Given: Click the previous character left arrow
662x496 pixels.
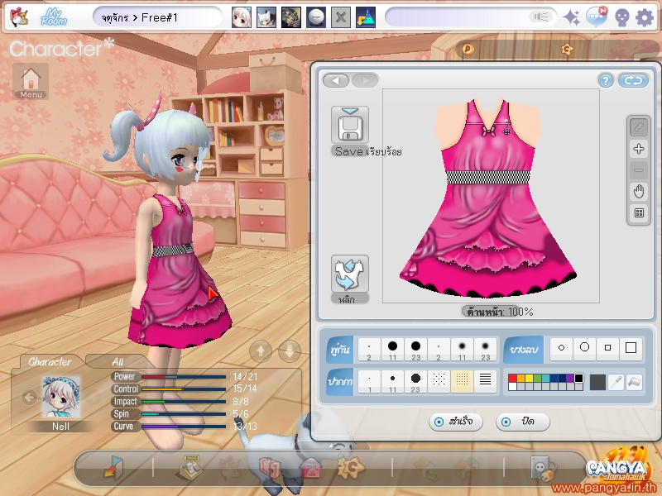Looking at the screenshot, I should click(x=29, y=397).
